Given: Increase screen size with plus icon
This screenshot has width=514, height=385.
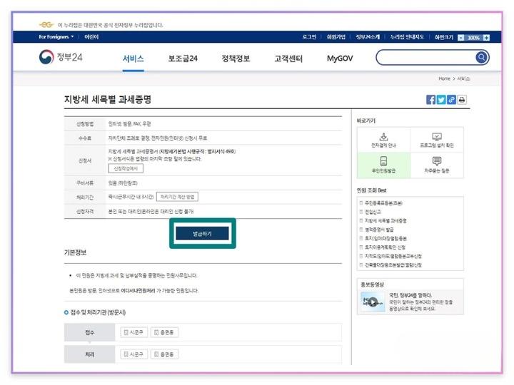Looking at the screenshot, I should (x=486, y=37).
